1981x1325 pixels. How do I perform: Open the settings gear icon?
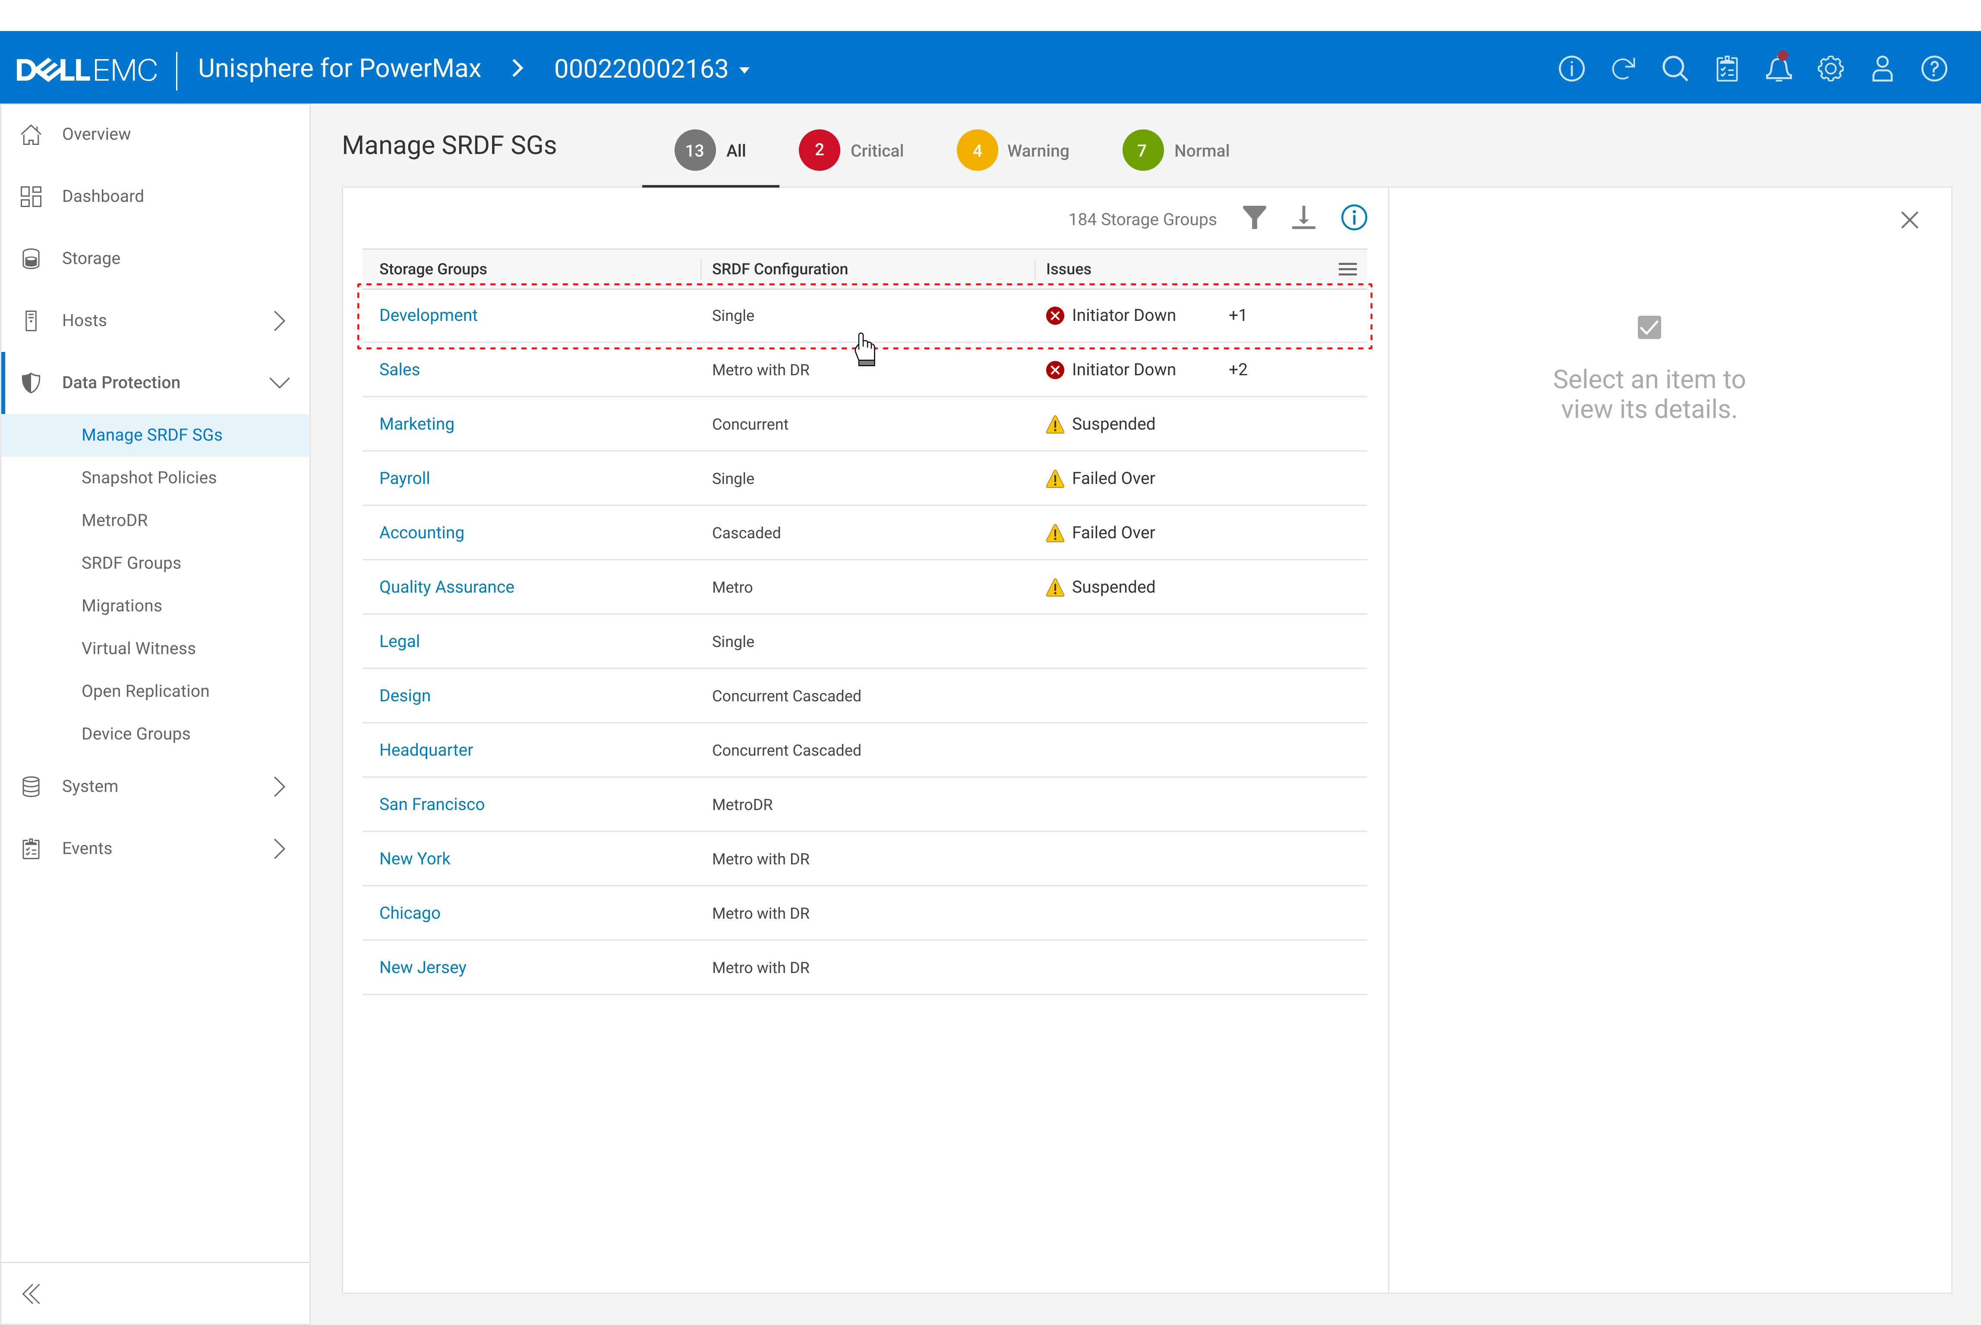1830,69
